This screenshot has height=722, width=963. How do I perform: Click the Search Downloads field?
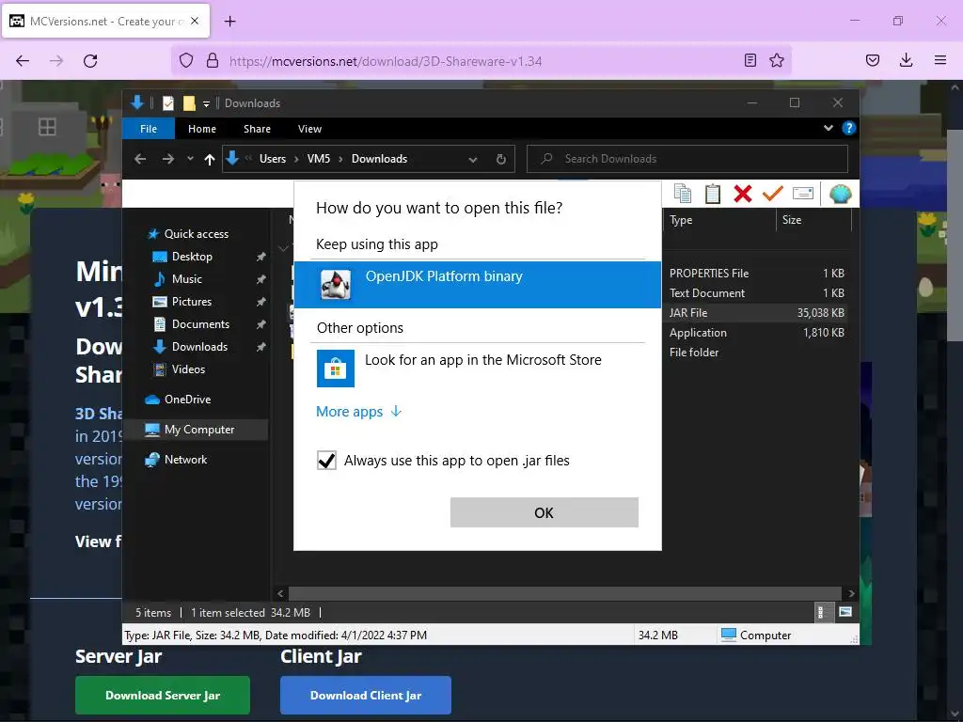coord(687,159)
